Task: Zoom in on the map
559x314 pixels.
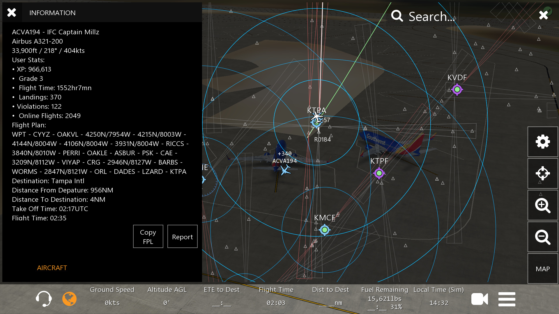Action: tap(543, 206)
